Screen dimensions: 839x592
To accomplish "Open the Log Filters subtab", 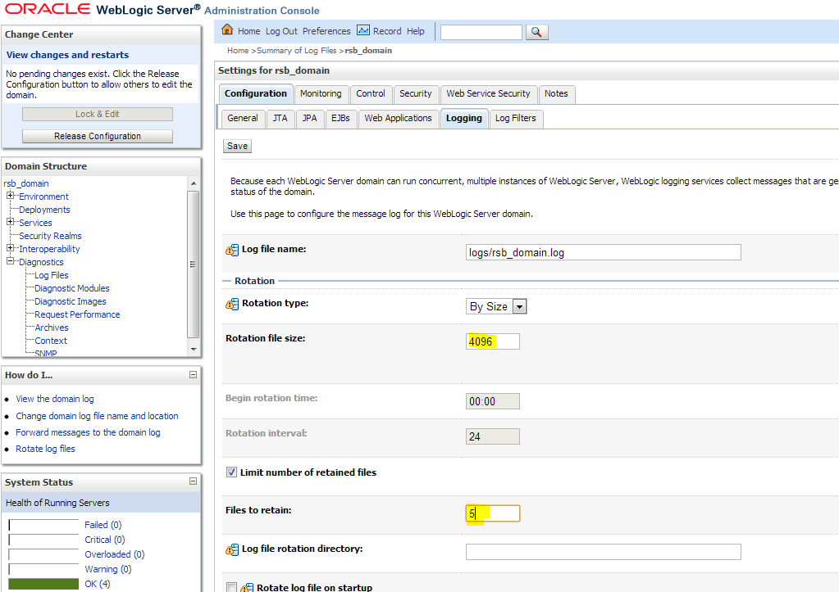I will [515, 118].
